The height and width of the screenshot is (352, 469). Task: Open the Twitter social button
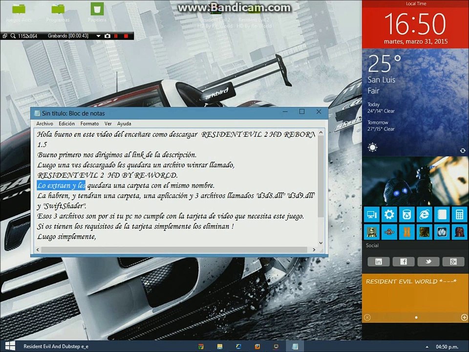(x=428, y=262)
